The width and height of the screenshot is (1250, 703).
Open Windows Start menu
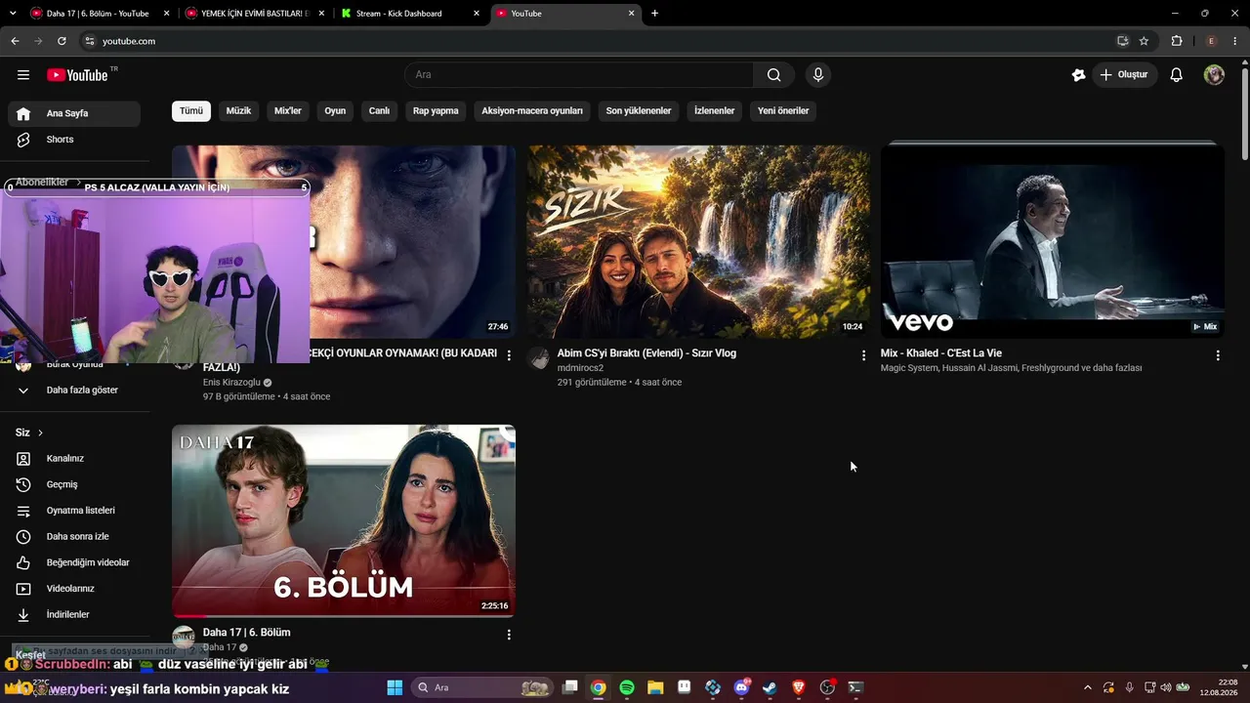pos(395,687)
